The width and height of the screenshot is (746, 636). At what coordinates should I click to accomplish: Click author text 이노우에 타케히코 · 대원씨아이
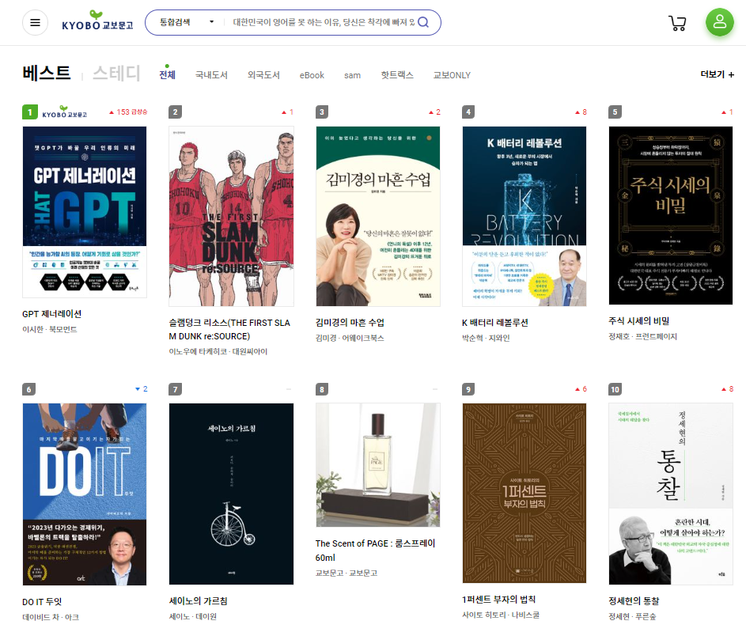point(218,351)
